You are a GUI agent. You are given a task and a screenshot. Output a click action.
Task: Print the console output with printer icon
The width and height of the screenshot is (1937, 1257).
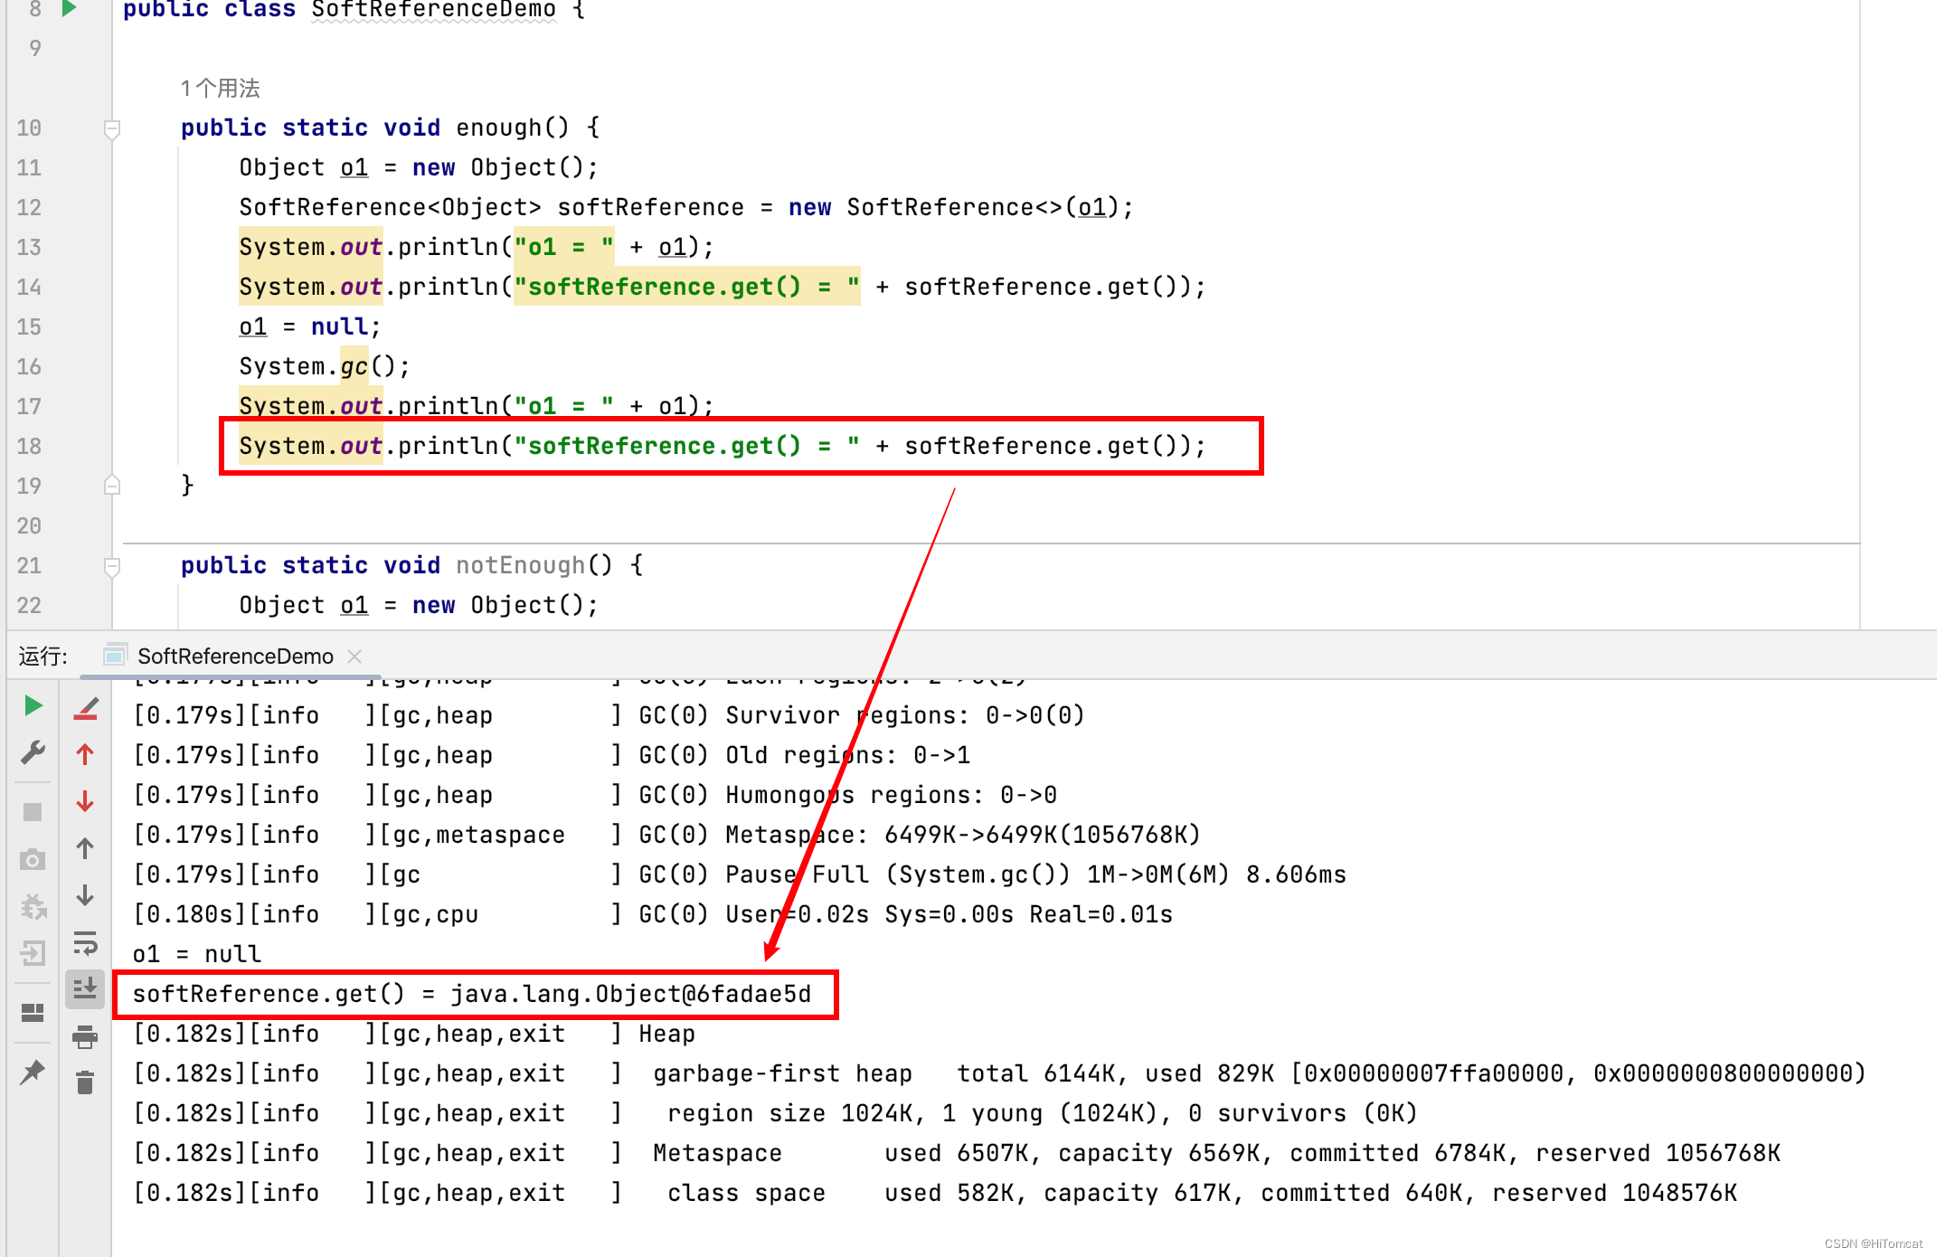[x=85, y=1036]
